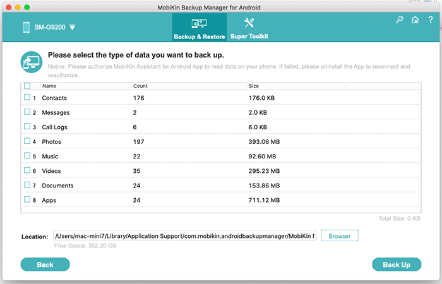Click the Back button
The height and width of the screenshot is (284, 442).
pos(45,264)
